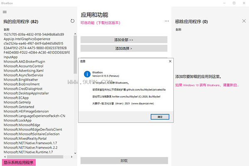Close the information dialog with X
249x166 pixels.
[x=170, y=61]
